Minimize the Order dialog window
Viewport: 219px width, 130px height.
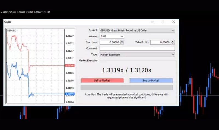point(152,22)
